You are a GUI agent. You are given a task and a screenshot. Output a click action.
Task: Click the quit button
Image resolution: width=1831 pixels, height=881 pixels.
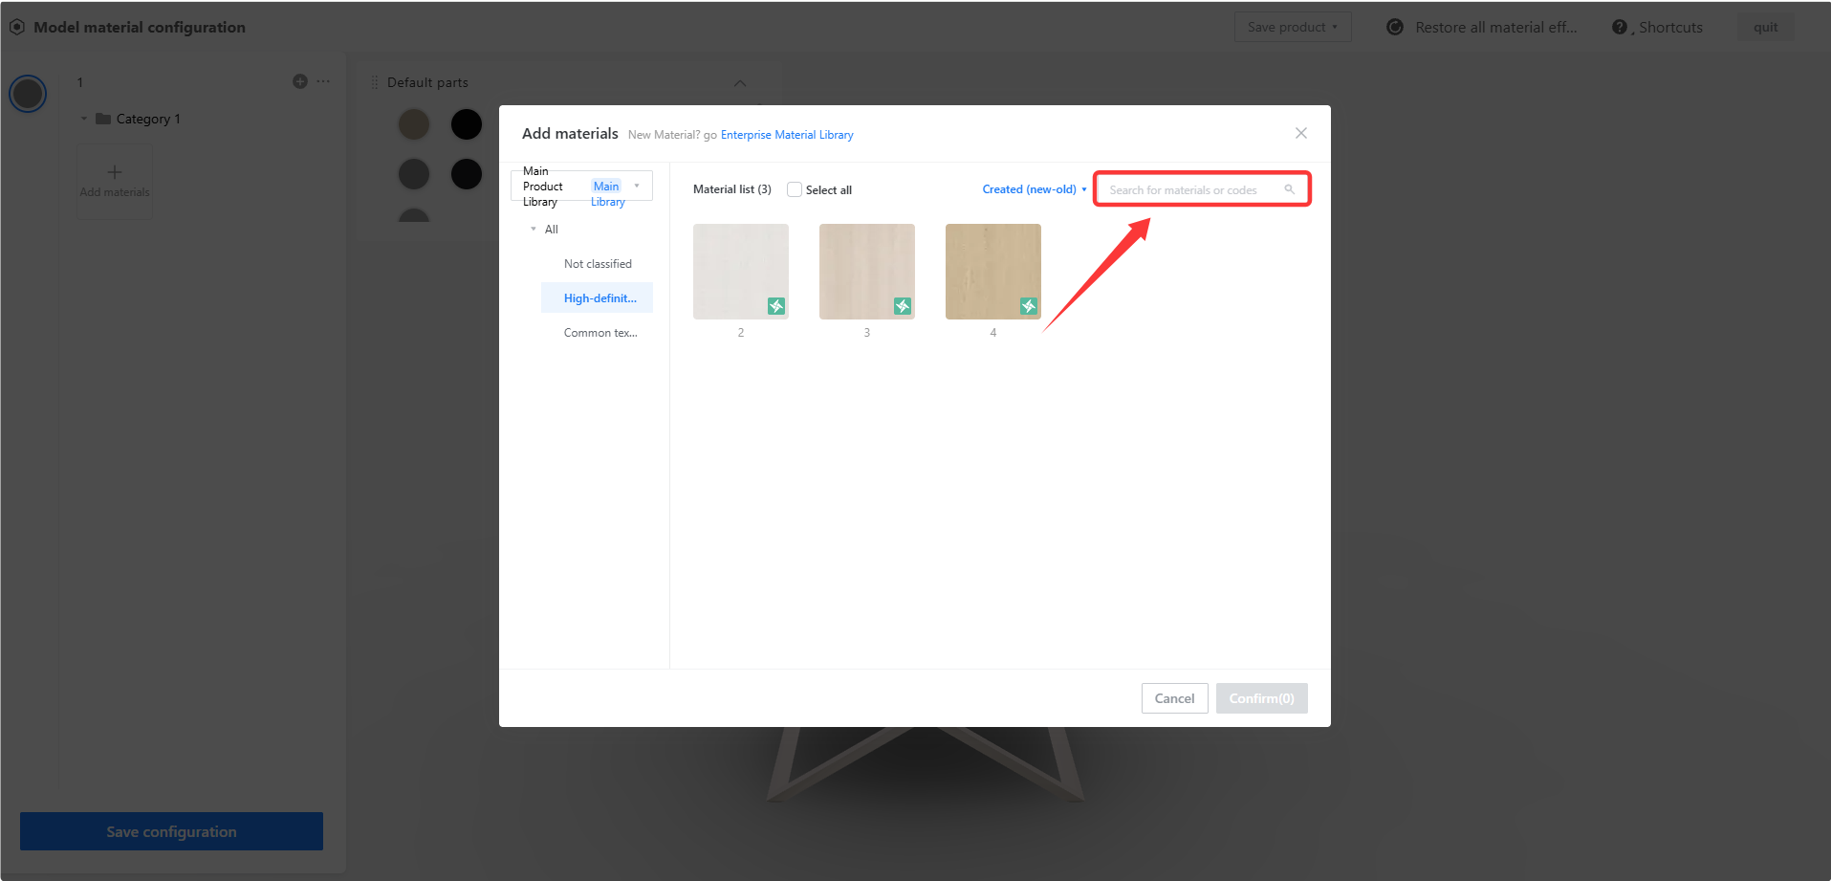(1765, 27)
